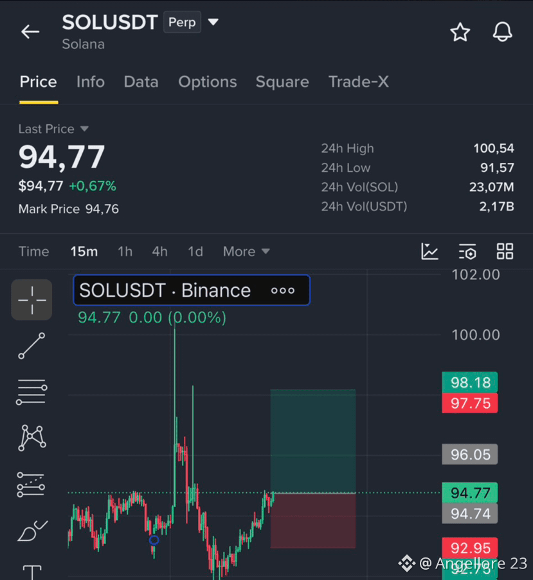Click the large last price 94,77
The width and height of the screenshot is (533, 580).
click(x=62, y=157)
